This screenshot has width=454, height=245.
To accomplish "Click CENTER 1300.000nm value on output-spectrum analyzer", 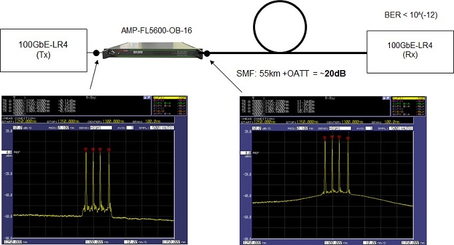I will coord(352,122).
